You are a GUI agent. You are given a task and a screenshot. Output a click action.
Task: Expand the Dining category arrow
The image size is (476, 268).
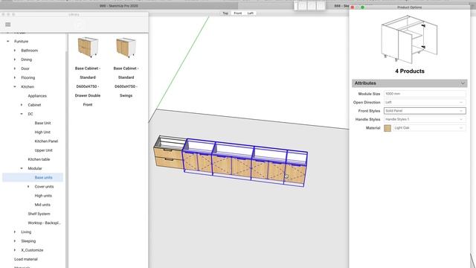tap(15, 60)
